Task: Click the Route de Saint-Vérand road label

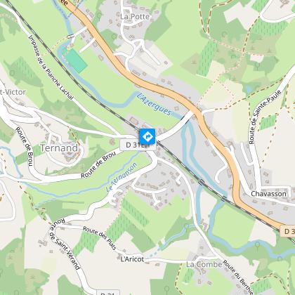Action: pos(65,244)
